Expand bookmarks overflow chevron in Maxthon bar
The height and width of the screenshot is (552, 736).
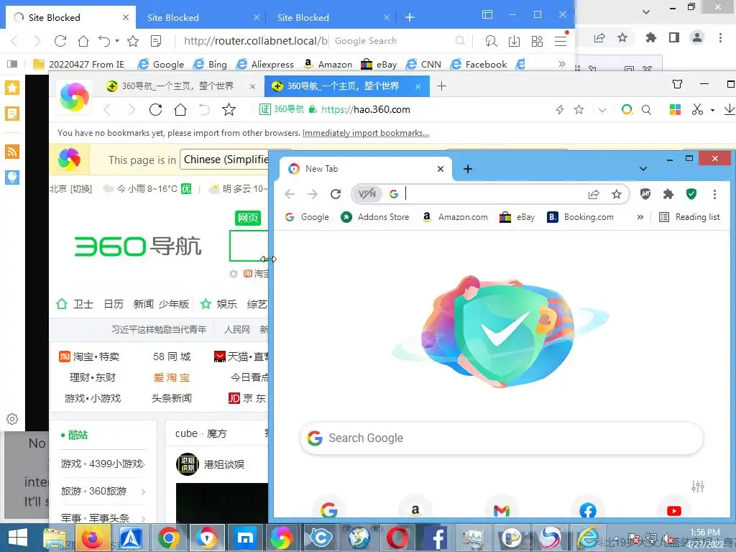pos(561,64)
